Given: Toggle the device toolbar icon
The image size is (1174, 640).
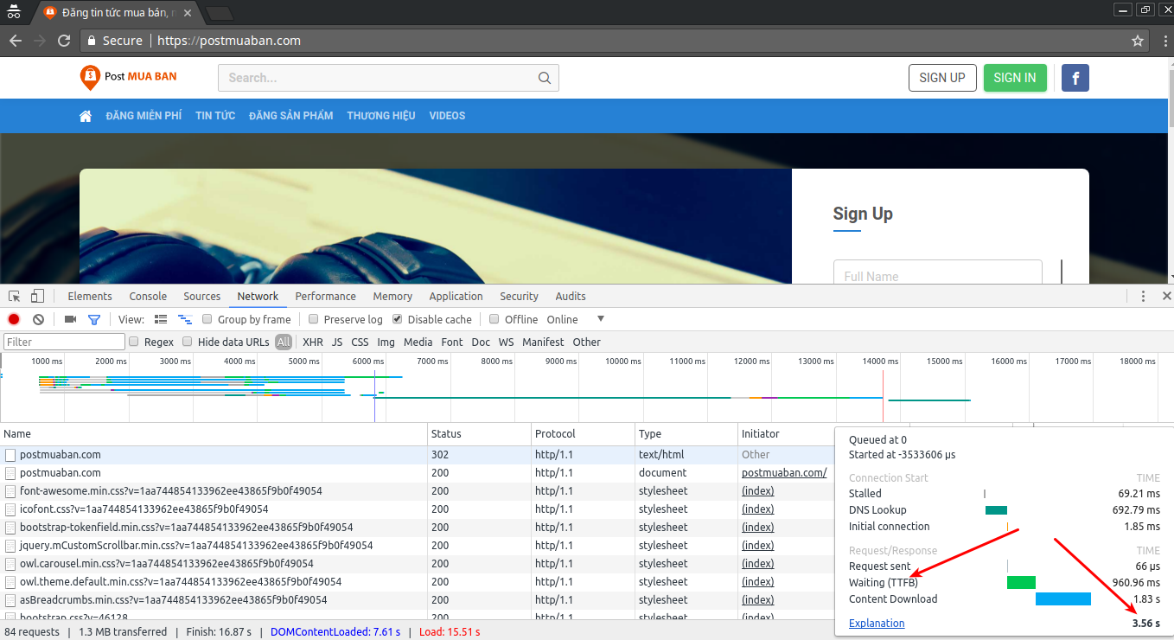Looking at the screenshot, I should click(x=37, y=296).
